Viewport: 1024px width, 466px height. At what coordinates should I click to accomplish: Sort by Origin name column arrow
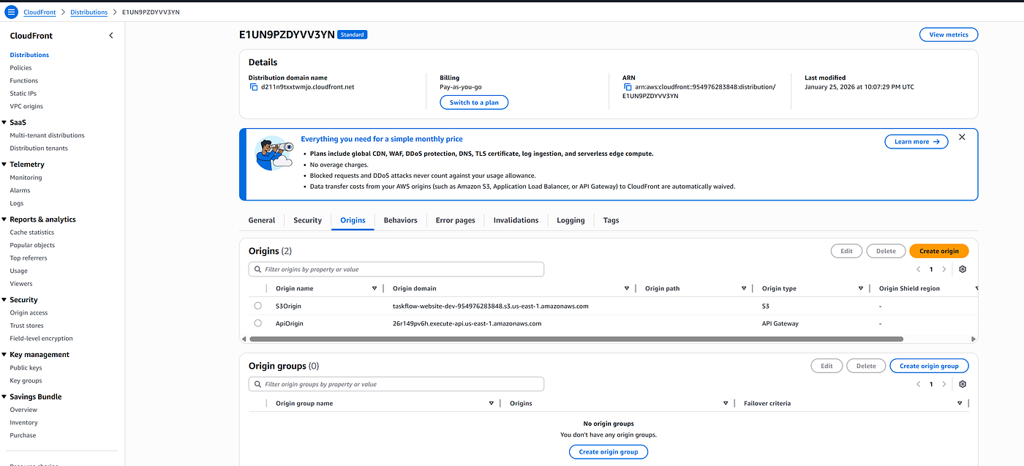374,288
